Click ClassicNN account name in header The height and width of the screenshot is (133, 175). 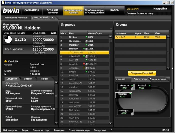point(132,9)
